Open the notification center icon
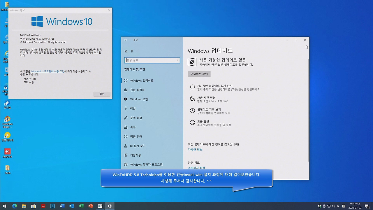The image size is (373, 210). (x=367, y=206)
